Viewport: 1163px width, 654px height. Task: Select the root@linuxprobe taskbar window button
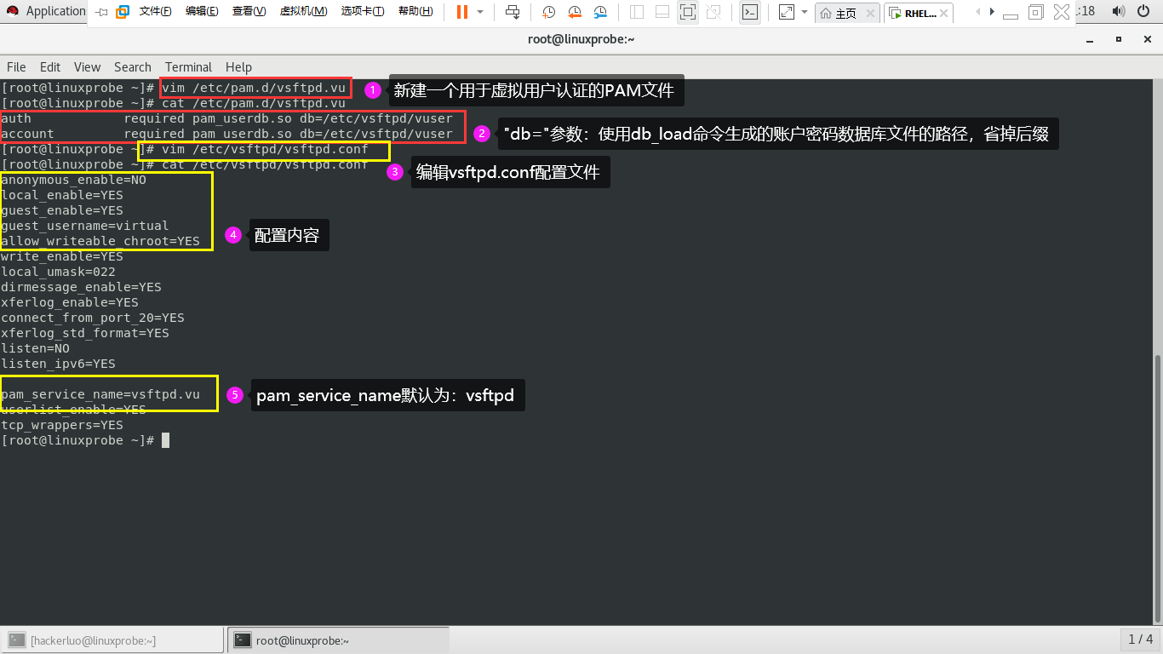[338, 640]
